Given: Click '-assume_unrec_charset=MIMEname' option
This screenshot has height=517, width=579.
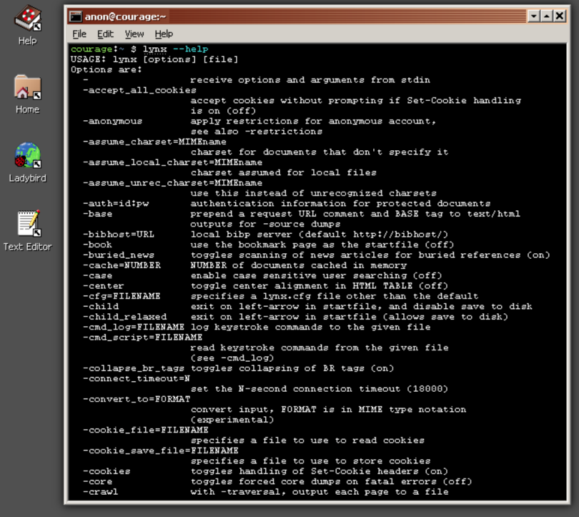Looking at the screenshot, I should pyautogui.click(x=172, y=183).
